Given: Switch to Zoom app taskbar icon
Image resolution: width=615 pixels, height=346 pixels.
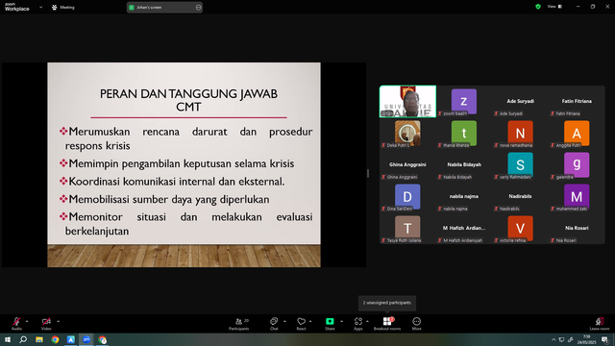Looking at the screenshot, I should pyautogui.click(x=86, y=339).
